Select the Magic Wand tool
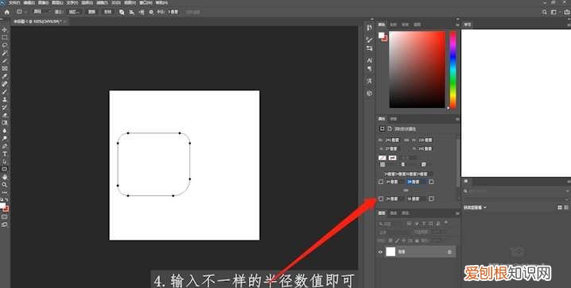 click(x=5, y=53)
